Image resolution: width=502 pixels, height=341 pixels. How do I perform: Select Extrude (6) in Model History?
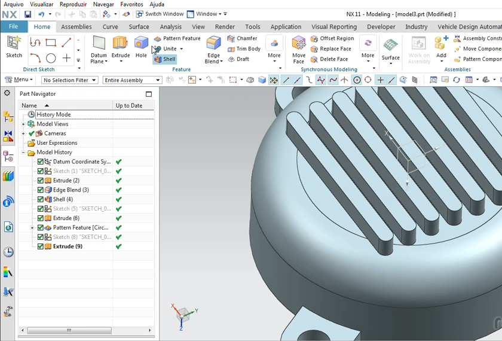pyautogui.click(x=66, y=218)
